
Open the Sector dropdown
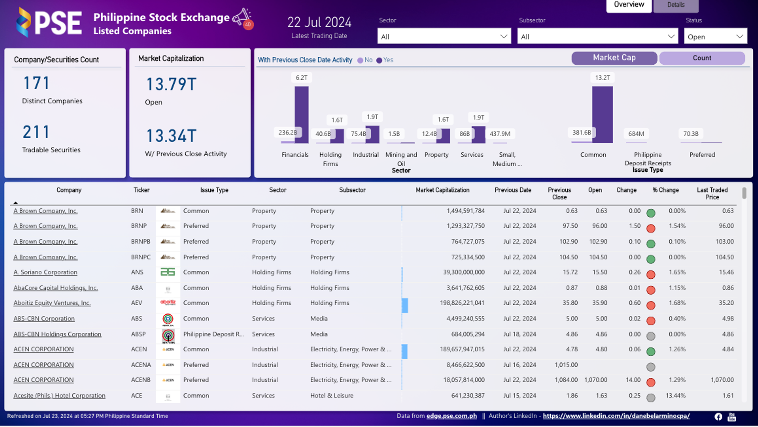(443, 36)
